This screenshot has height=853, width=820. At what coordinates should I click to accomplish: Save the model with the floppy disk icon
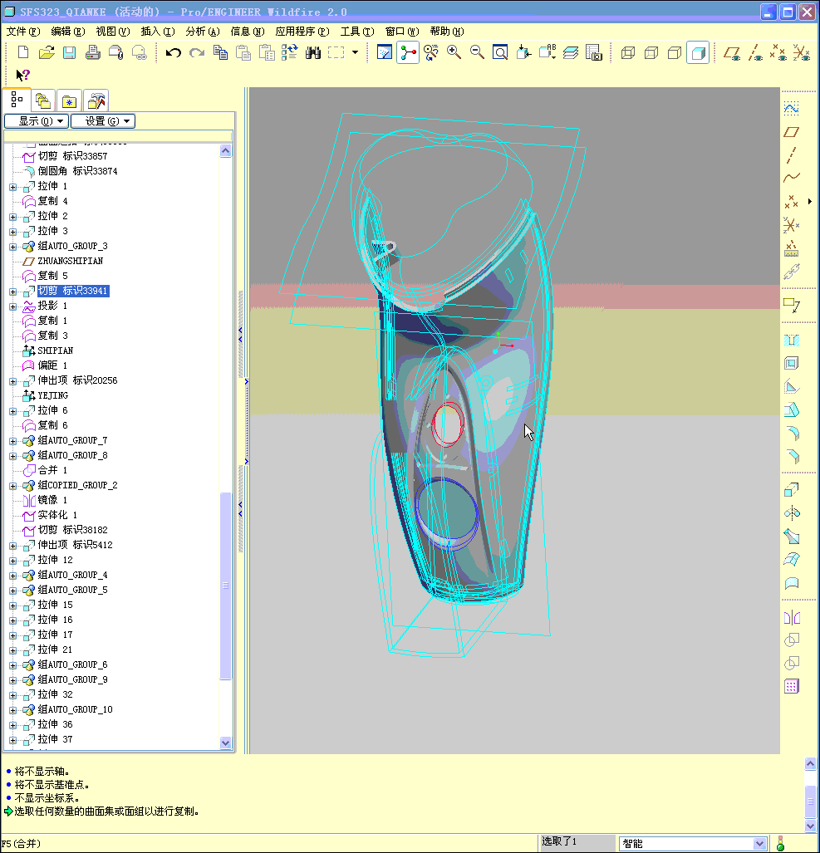[x=69, y=53]
